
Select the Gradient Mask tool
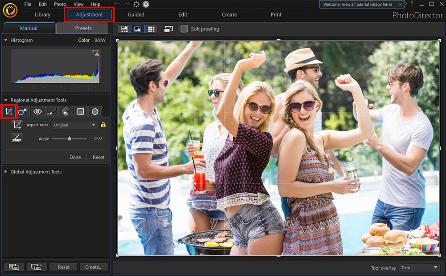[80, 111]
